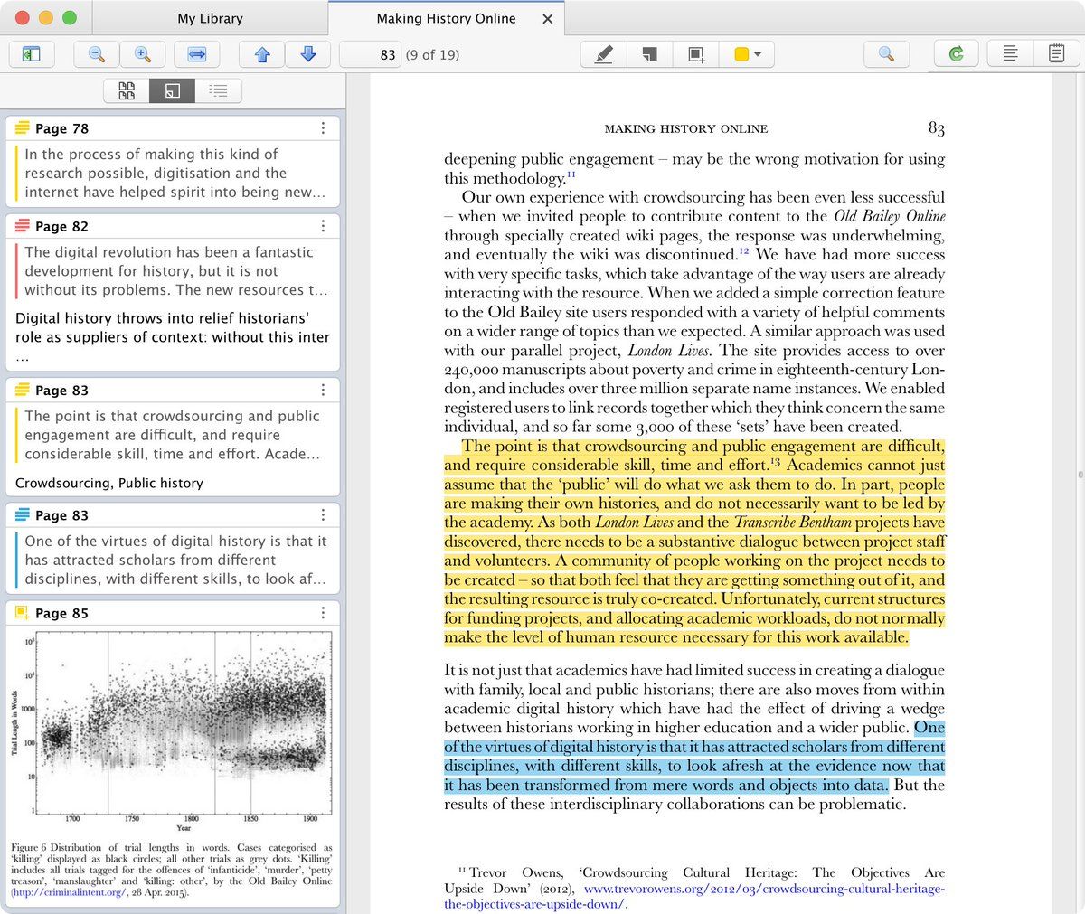Switch sidebar to outline view

218,90
